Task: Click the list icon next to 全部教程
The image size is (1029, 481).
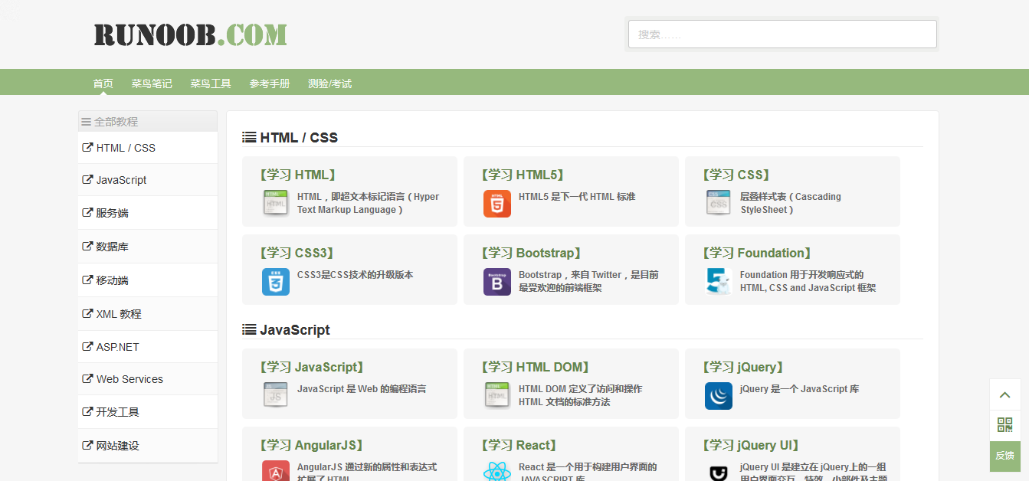Action: pos(86,122)
